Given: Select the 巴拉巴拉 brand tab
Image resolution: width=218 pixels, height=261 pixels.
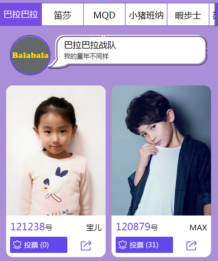Looking at the screenshot, I should click(21, 14).
